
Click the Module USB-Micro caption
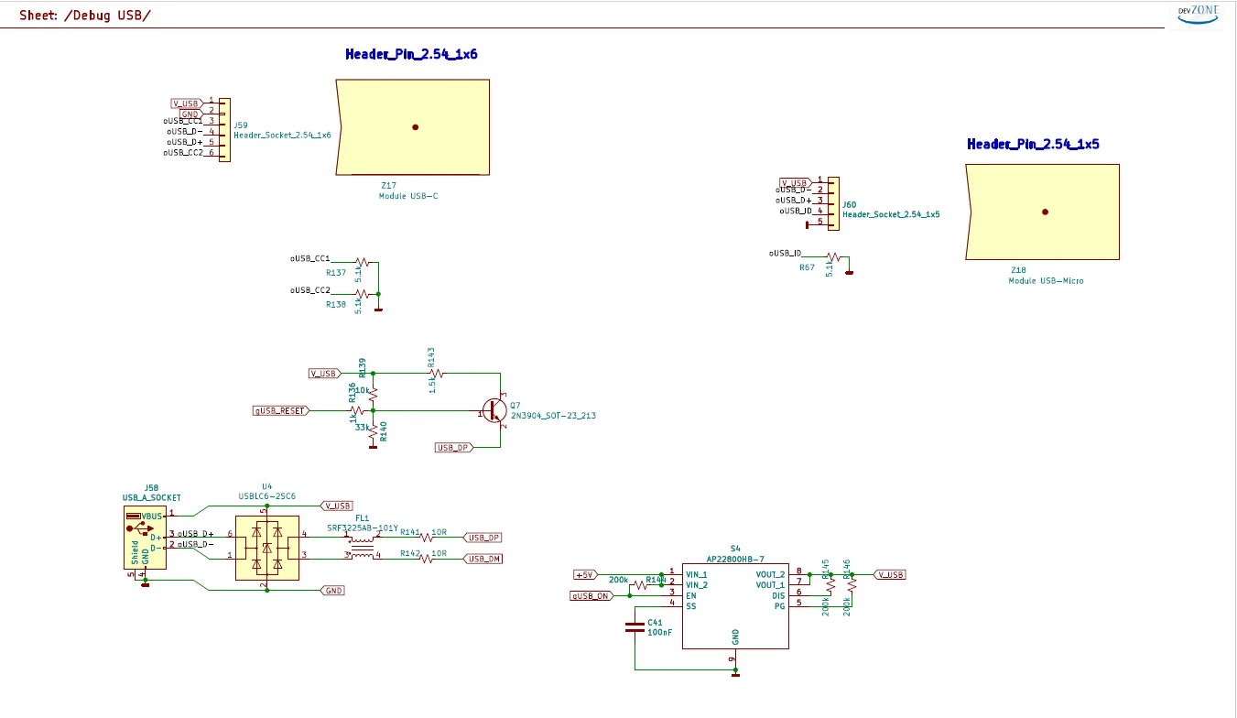pyautogui.click(x=1046, y=281)
